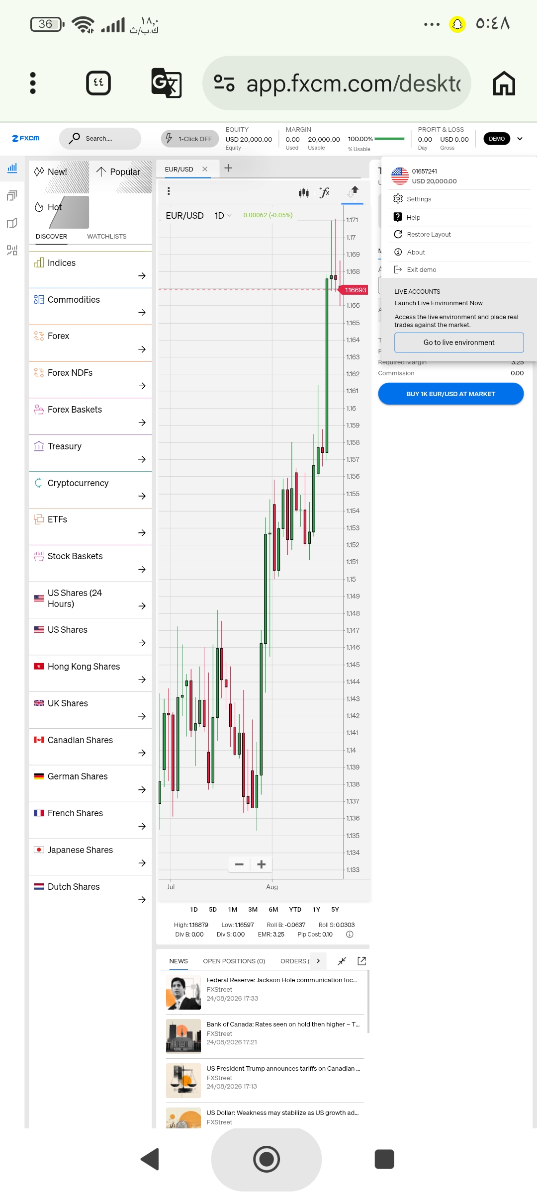Collapse the news panel icon
This screenshot has height=1193, width=537.
coord(342,961)
